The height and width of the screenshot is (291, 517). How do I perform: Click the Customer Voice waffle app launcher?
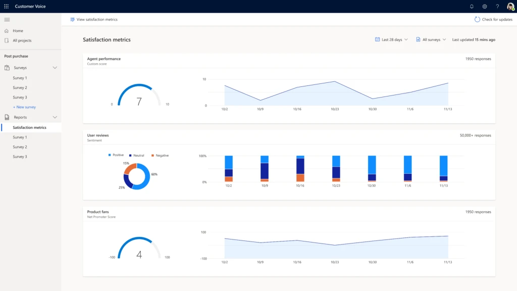(x=6, y=6)
